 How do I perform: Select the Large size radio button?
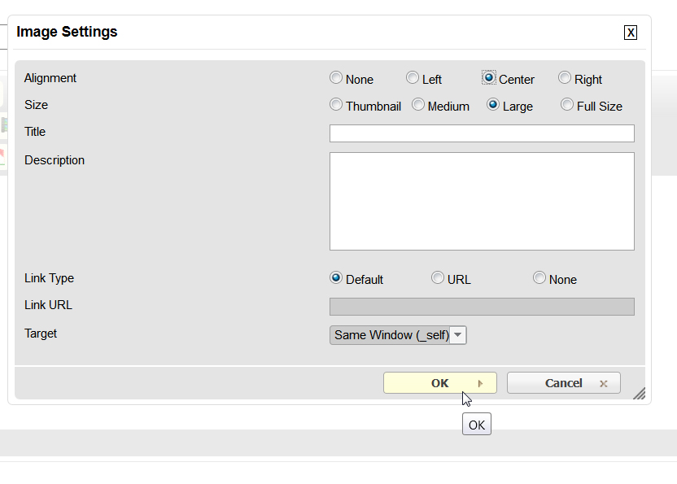[493, 105]
